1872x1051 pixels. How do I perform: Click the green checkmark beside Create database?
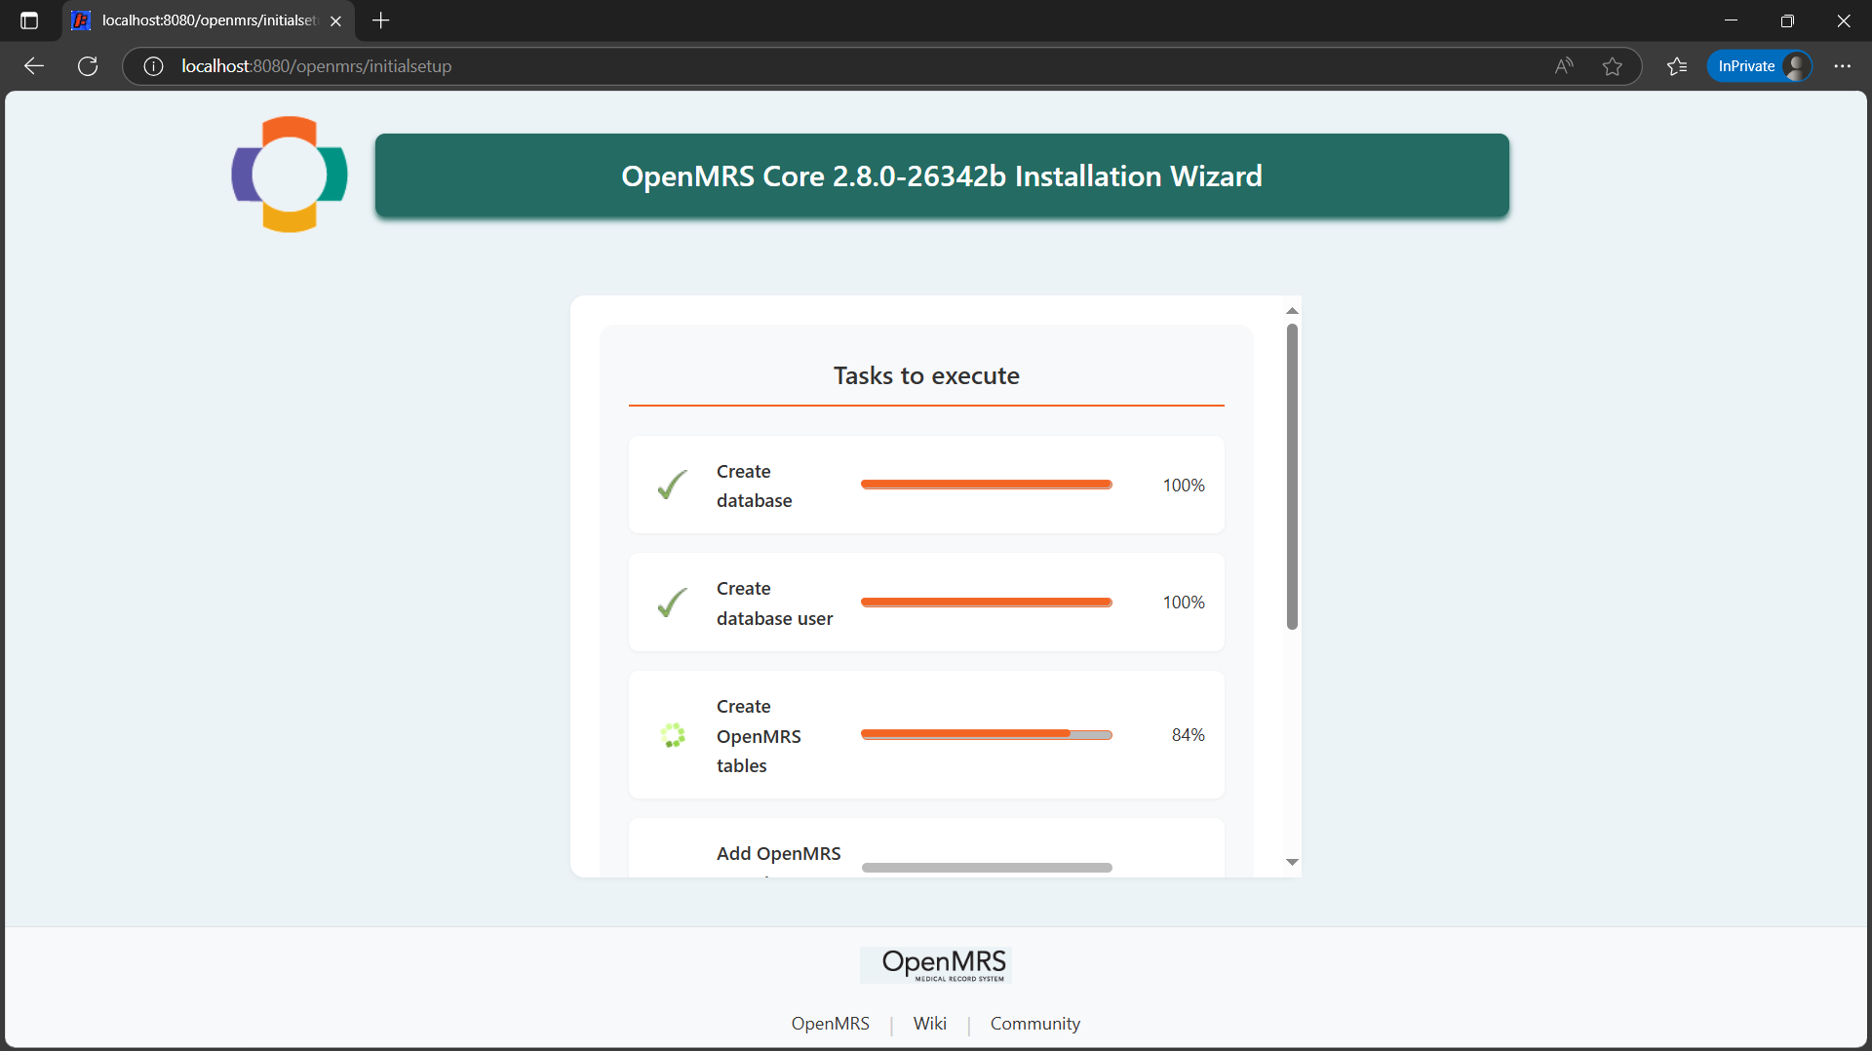[672, 485]
